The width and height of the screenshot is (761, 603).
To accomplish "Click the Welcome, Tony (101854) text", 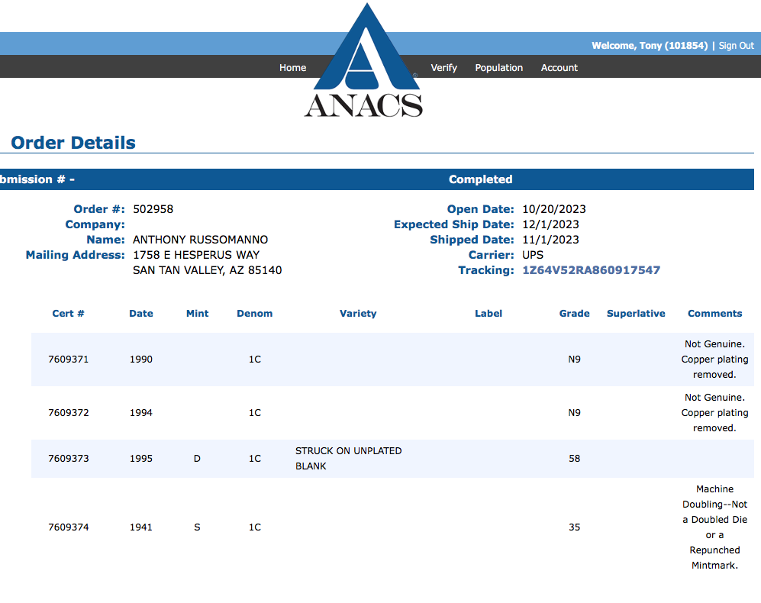I will pyautogui.click(x=649, y=46).
